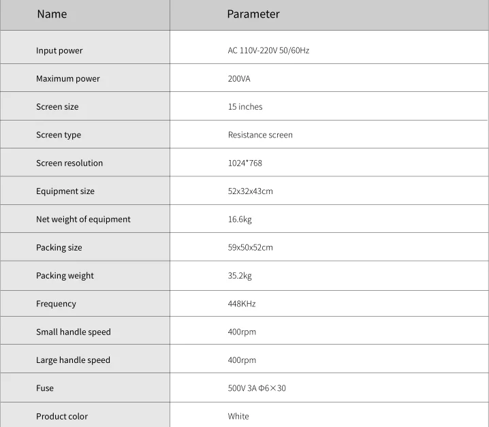The width and height of the screenshot is (489, 427).
Task: Click the 15 inches value
Action: click(x=245, y=107)
